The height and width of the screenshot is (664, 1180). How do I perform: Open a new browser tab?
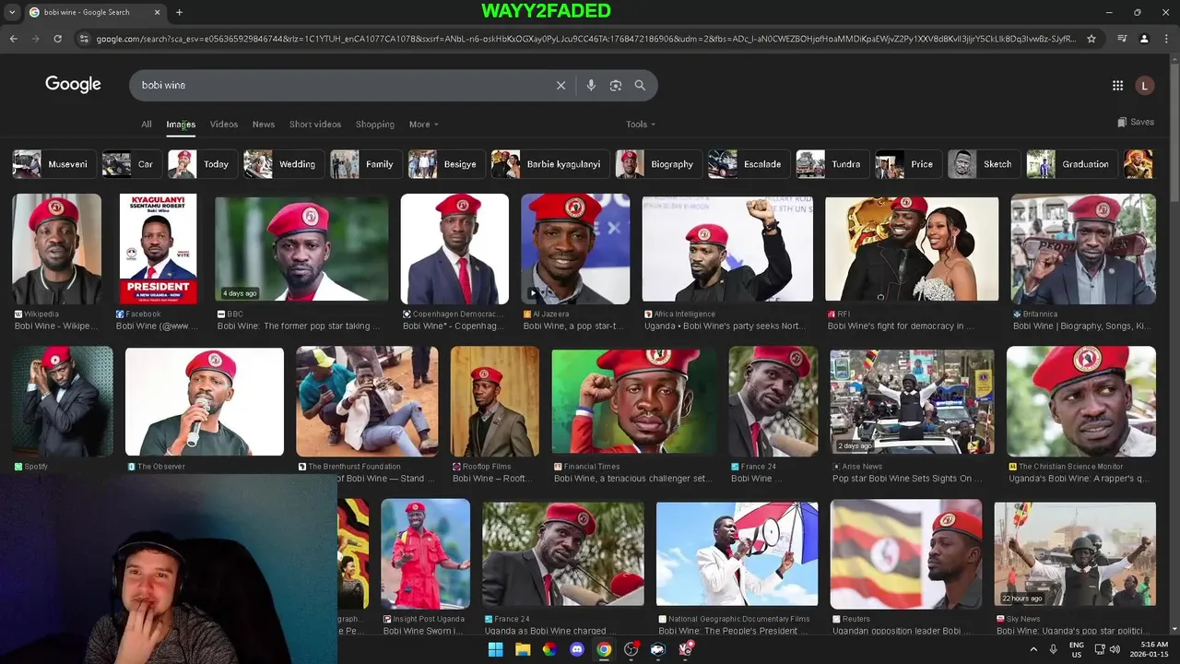[179, 12]
